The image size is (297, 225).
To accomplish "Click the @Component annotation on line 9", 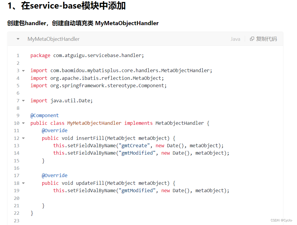I will coord(44,115).
